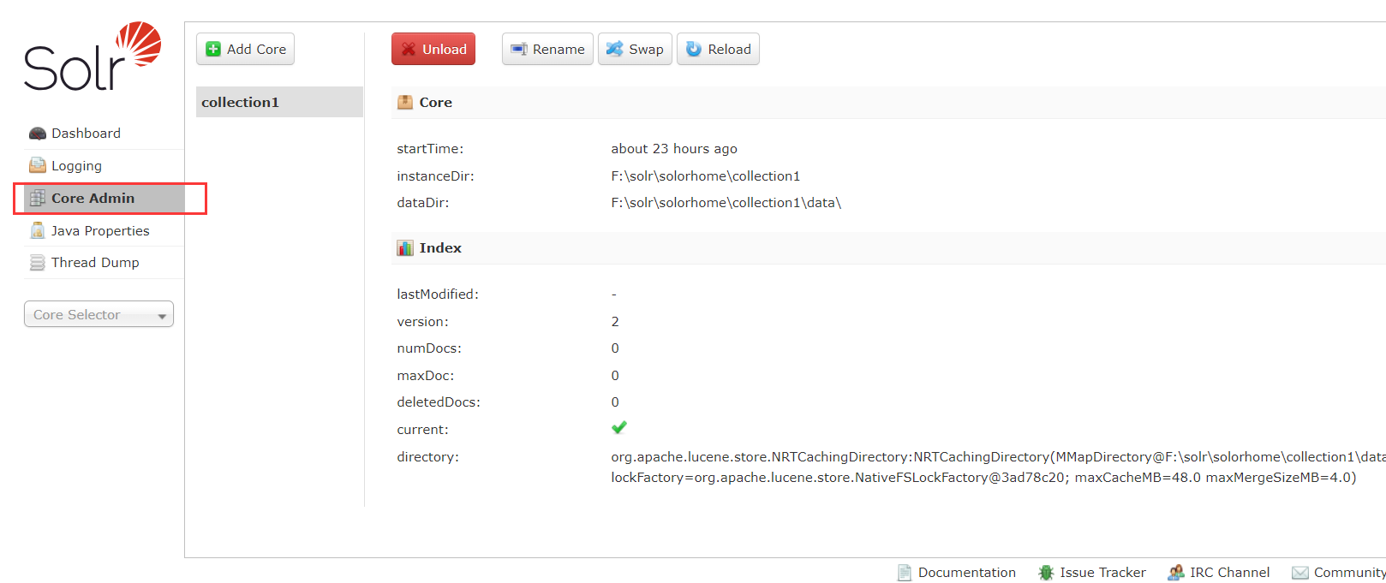Click the Java Properties jar icon
The image size is (1386, 583).
coord(38,230)
